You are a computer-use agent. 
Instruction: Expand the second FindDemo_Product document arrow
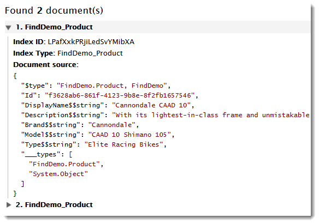tap(9, 205)
